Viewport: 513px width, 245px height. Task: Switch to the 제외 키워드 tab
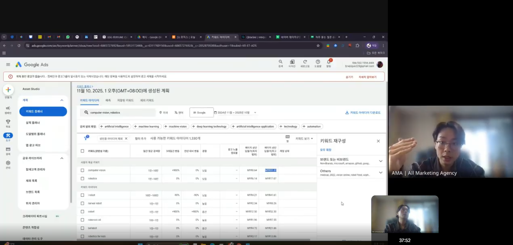[147, 100]
